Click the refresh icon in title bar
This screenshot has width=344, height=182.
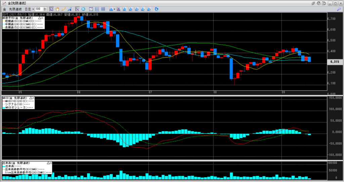point(318,3)
